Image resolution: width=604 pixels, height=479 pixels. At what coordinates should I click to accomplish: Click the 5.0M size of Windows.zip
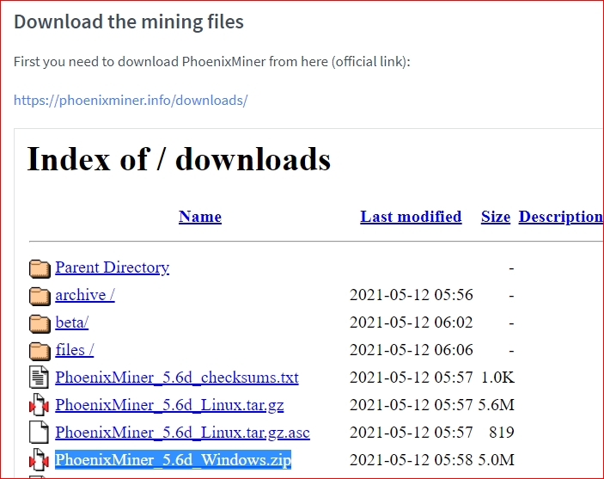pyautogui.click(x=496, y=460)
